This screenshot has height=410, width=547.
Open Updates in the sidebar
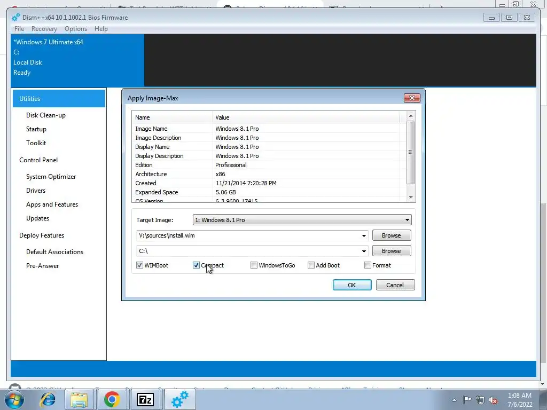38,218
